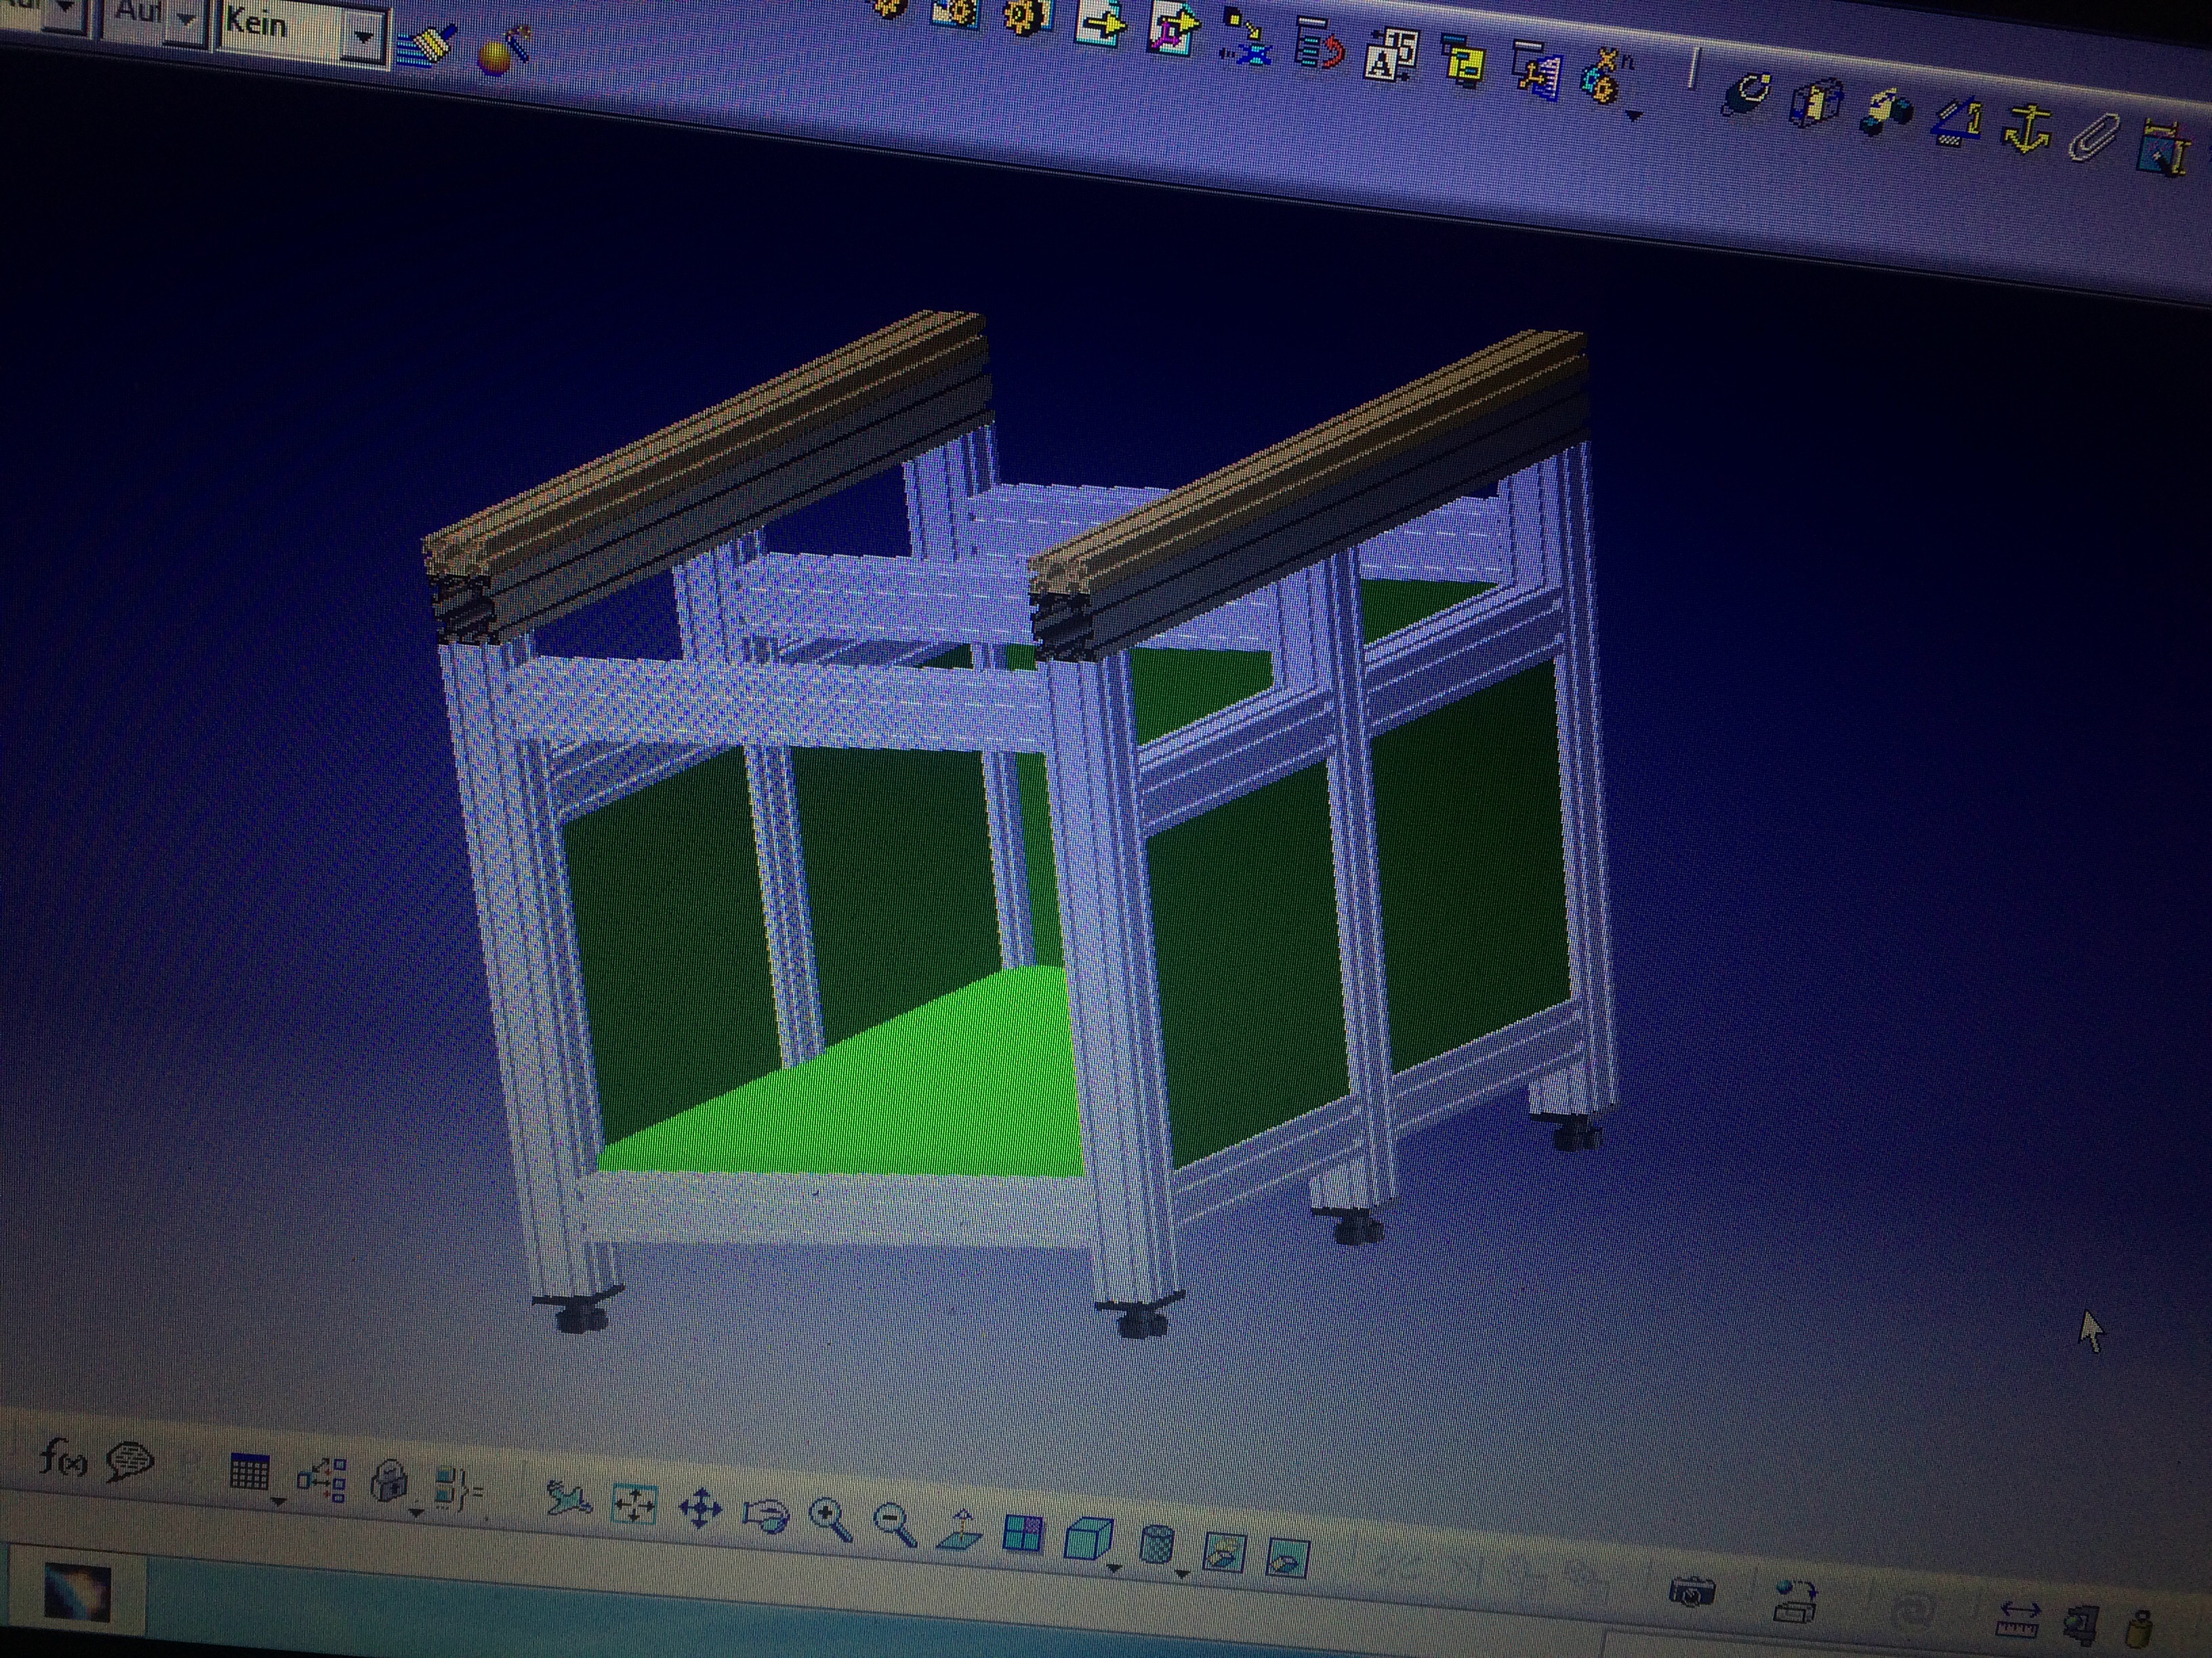Click the Fit All In view icon
This screenshot has height=1658, width=2212.
tap(634, 1504)
